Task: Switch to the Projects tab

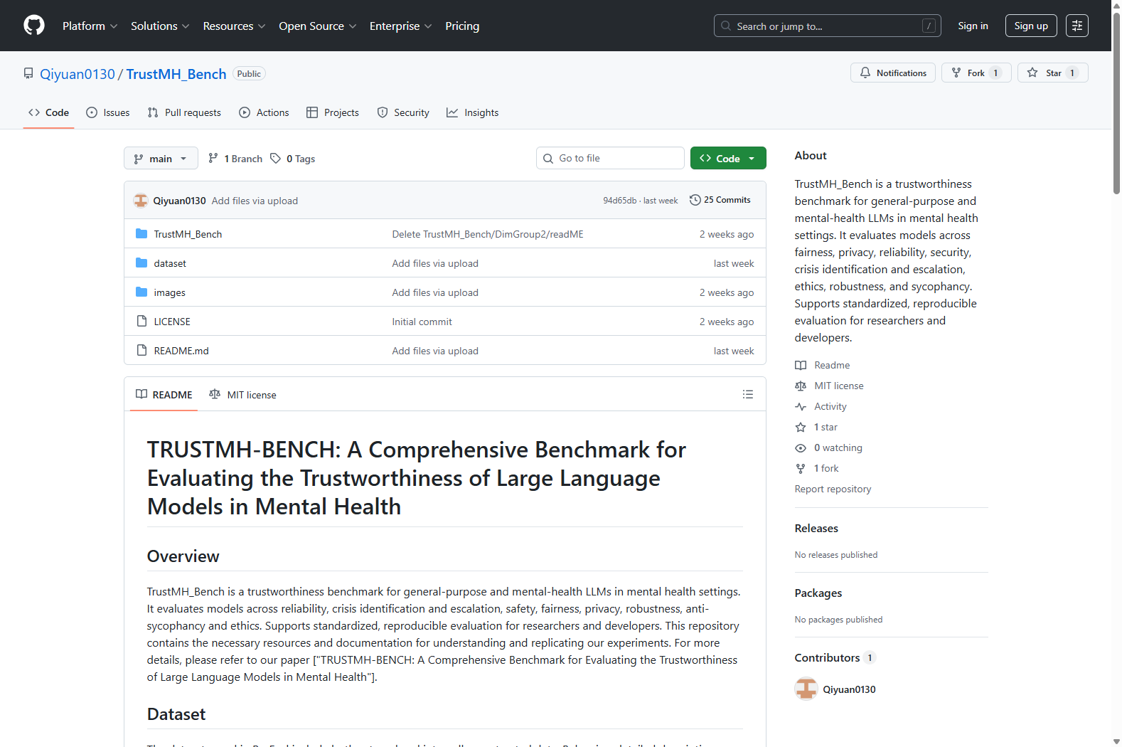Action: click(x=333, y=112)
